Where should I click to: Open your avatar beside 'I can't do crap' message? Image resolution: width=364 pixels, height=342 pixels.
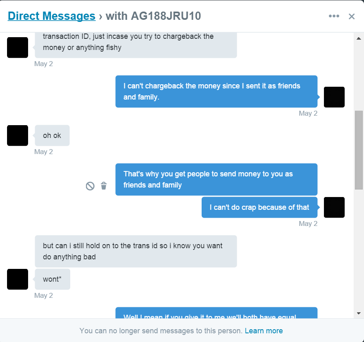point(334,207)
